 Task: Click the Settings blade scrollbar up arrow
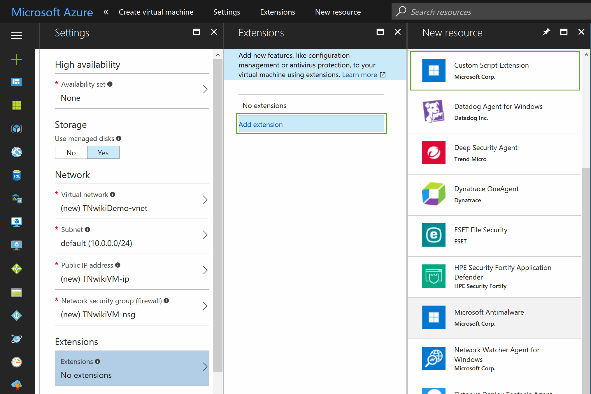tap(218, 55)
